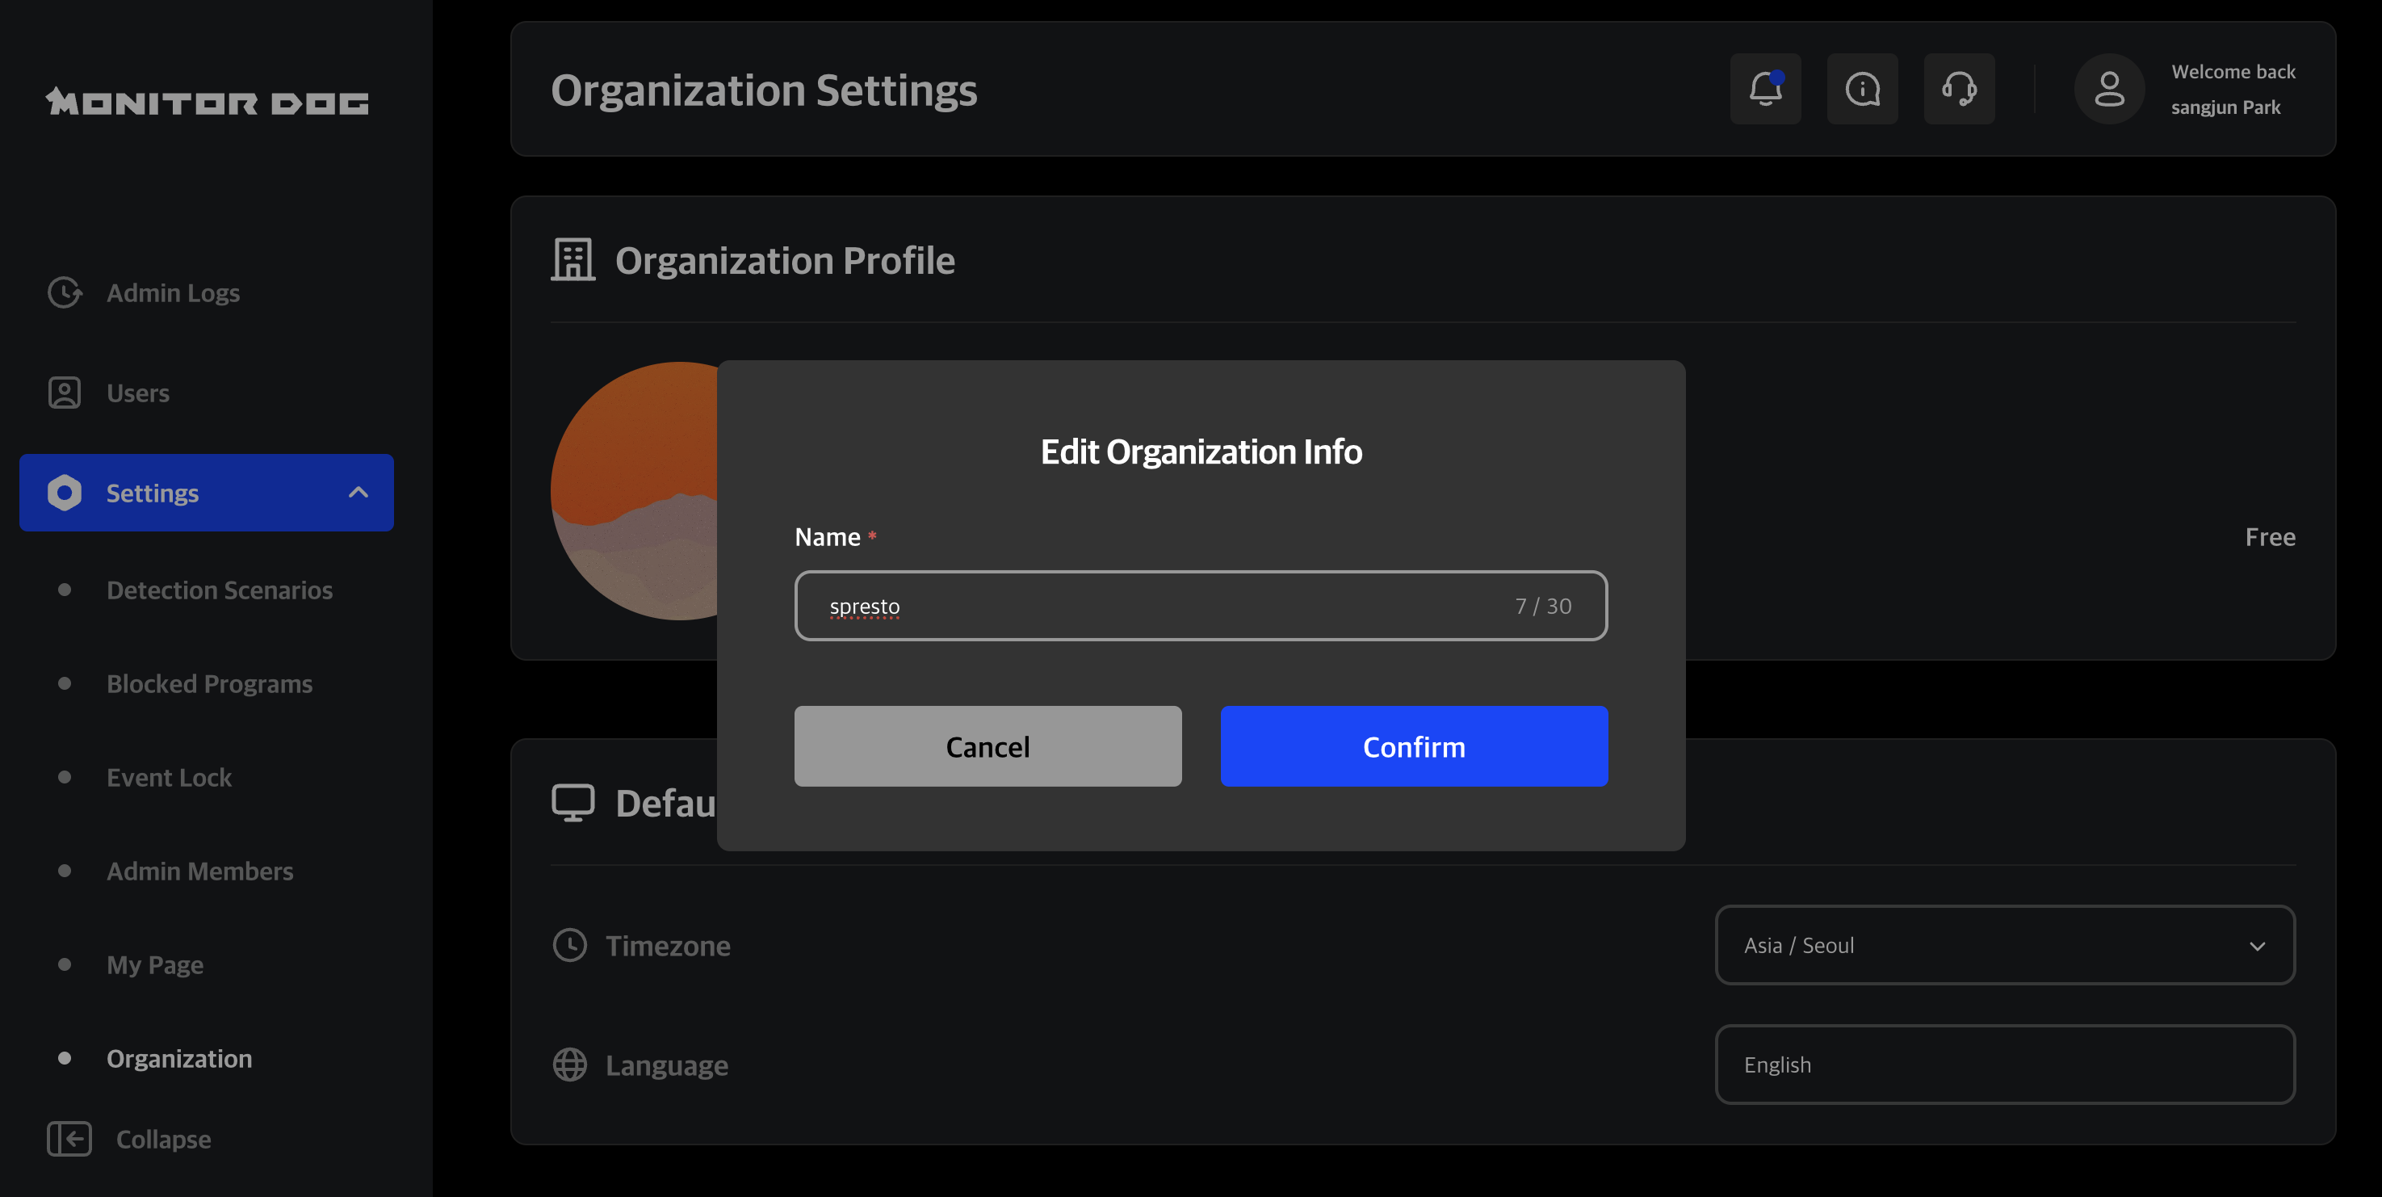Click sangjun Park's profile avatar
Screen dimensions: 2382x1197
pos(2109,89)
